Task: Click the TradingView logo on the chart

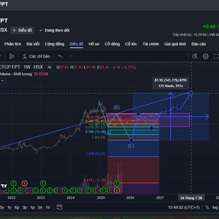Action: (x=4, y=186)
